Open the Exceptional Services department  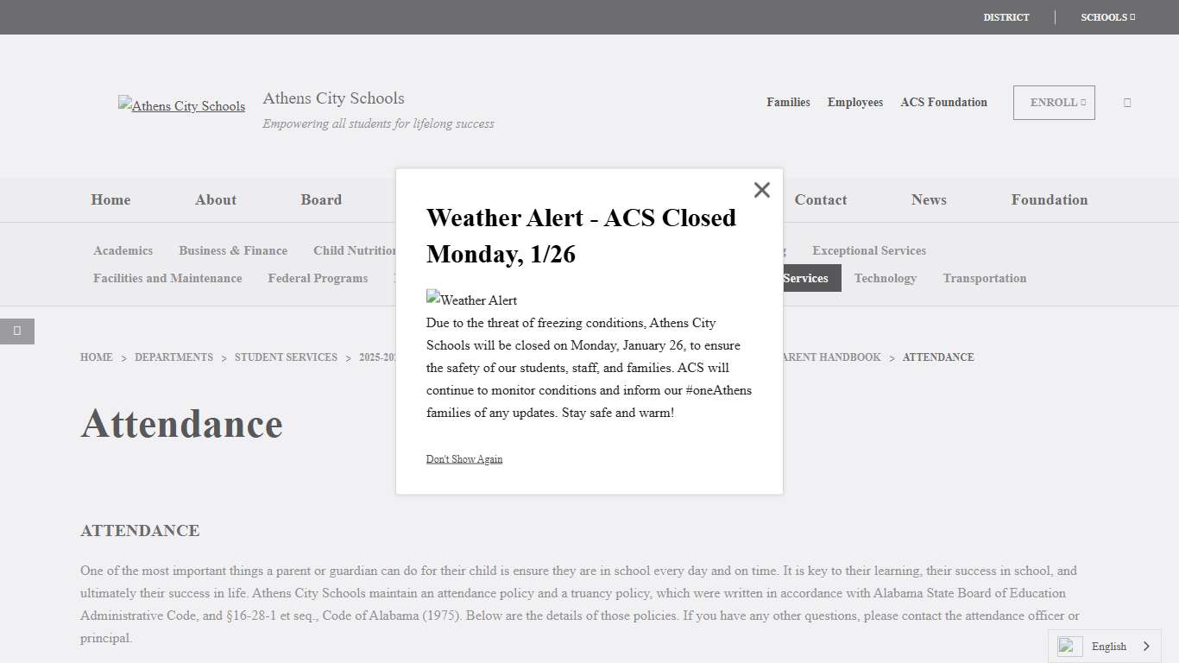(x=868, y=250)
